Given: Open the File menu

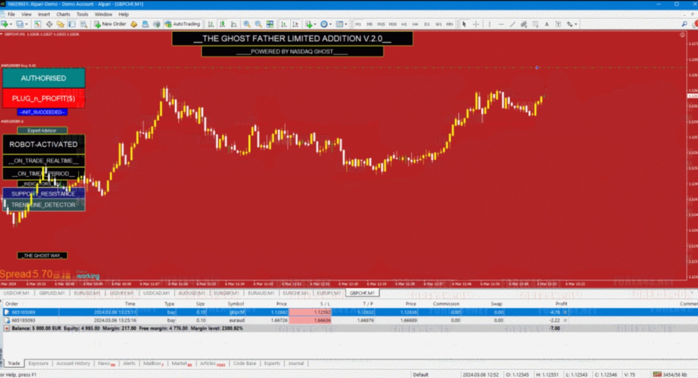Looking at the screenshot, I should pos(11,14).
